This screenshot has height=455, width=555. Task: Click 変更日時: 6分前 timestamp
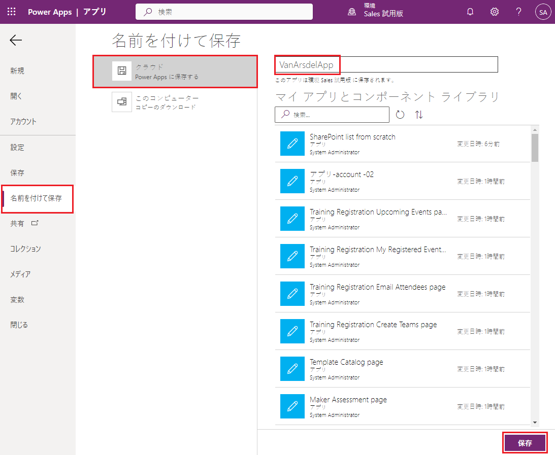(478, 144)
